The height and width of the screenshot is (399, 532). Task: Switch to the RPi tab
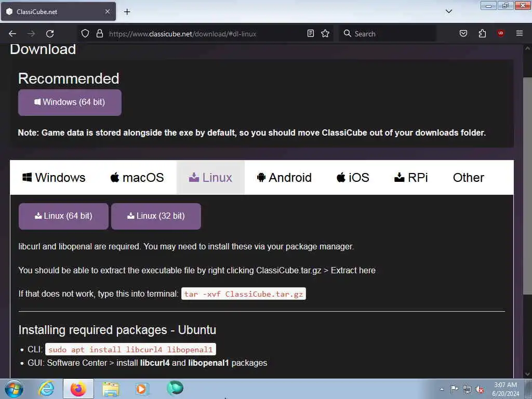(411, 178)
